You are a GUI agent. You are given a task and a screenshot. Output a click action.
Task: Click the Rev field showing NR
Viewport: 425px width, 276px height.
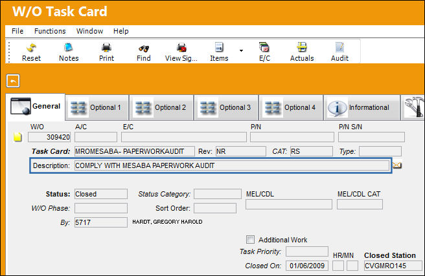click(241, 151)
